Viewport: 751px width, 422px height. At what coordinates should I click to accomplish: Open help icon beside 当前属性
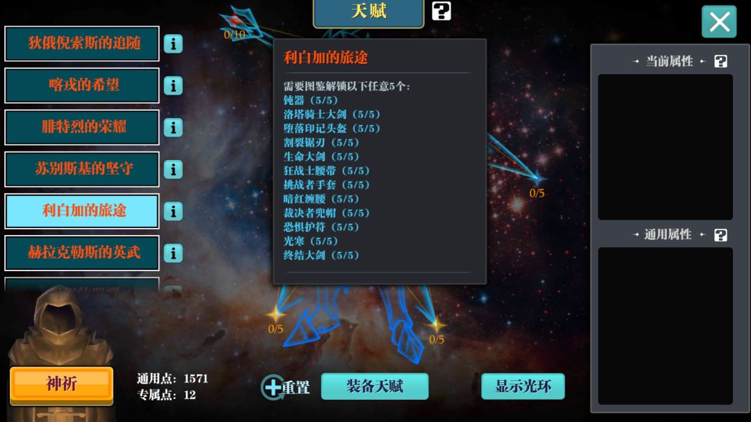coord(720,61)
